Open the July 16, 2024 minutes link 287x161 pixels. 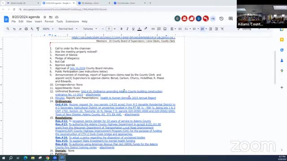[78, 68]
